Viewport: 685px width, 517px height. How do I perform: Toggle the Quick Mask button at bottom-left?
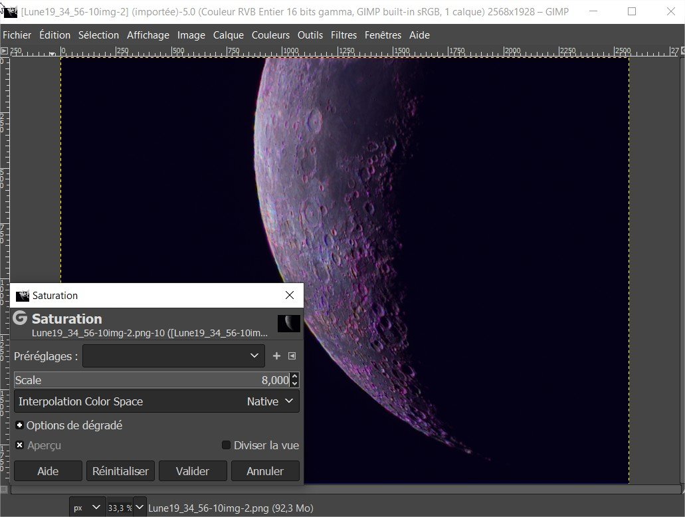(5, 490)
